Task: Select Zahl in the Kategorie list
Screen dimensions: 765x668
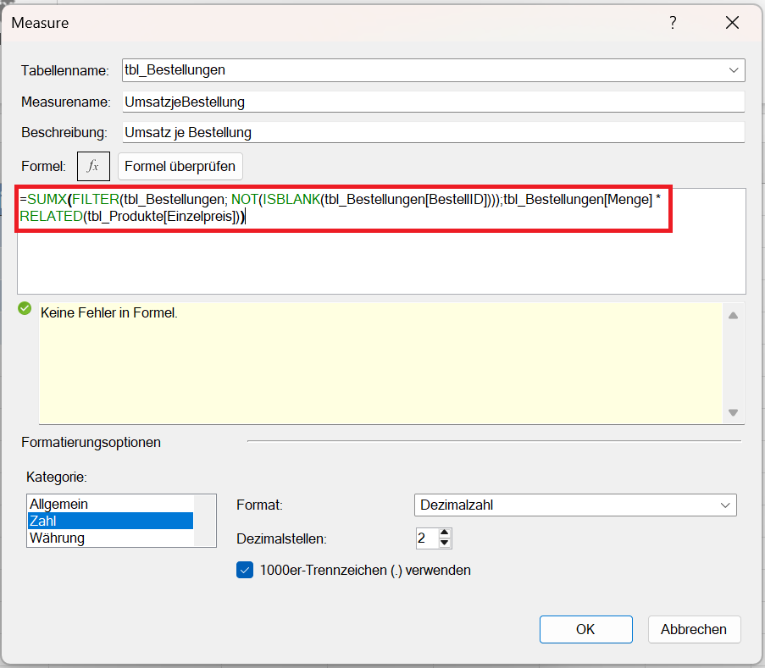Action: pos(42,521)
